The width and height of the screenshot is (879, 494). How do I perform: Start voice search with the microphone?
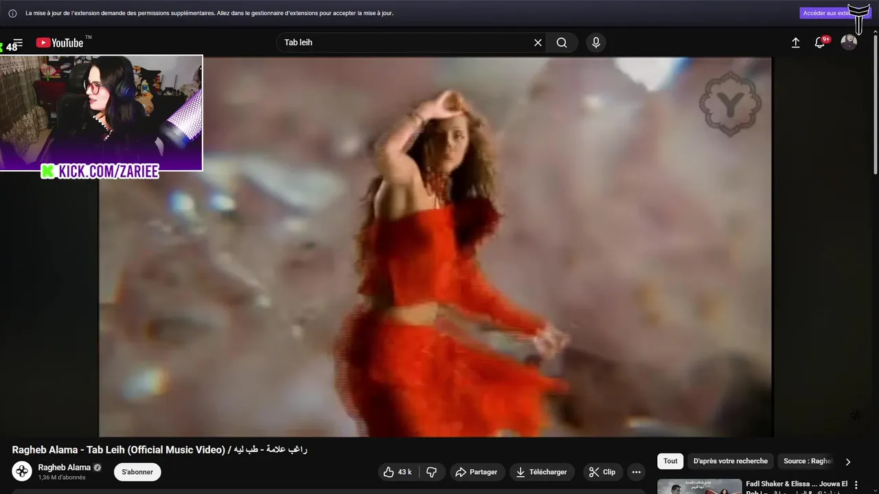tap(596, 43)
